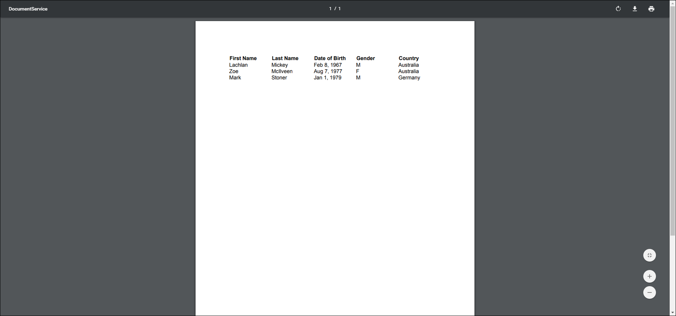Viewport: 676px width, 316px height.
Task: Click the Gender column header
Action: (365, 58)
